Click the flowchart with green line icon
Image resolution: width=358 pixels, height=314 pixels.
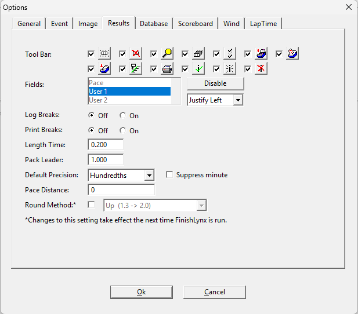pyautogui.click(x=136, y=68)
